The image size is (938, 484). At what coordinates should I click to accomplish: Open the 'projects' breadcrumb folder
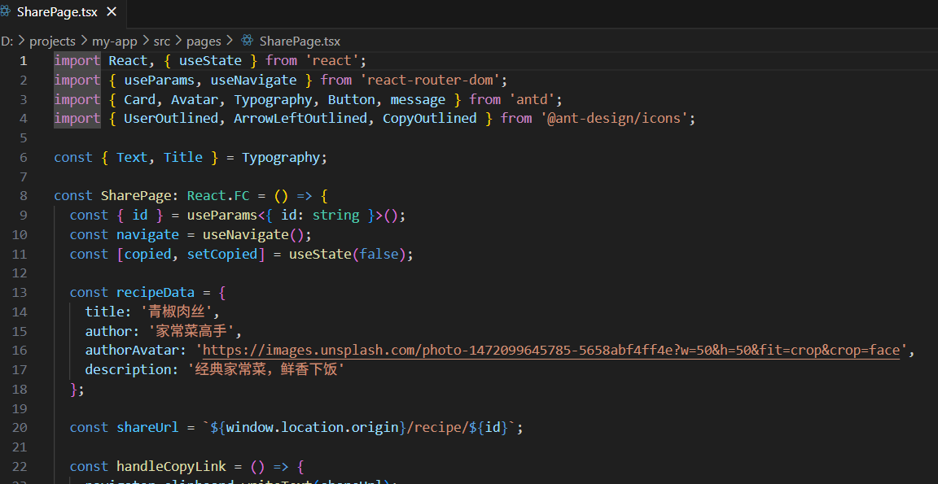pos(53,41)
